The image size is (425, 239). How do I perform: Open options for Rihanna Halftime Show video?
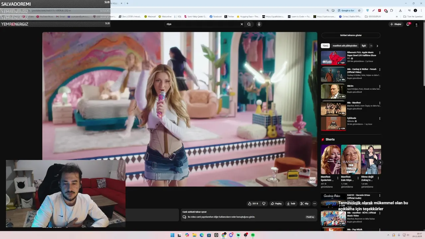click(380, 53)
